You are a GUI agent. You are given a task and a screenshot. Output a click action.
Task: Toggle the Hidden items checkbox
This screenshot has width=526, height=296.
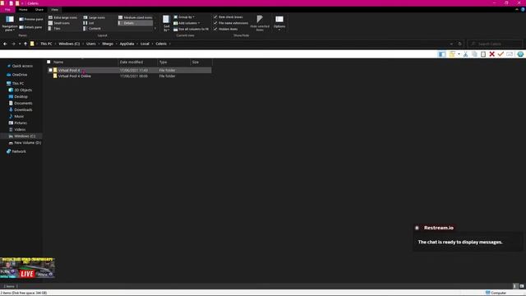coord(215,29)
